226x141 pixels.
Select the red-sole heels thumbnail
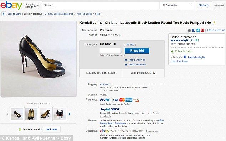[60, 114]
